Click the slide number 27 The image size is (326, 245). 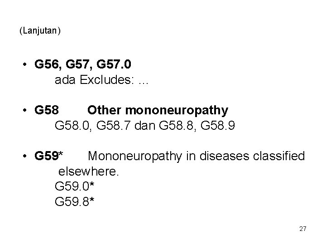click(x=303, y=229)
